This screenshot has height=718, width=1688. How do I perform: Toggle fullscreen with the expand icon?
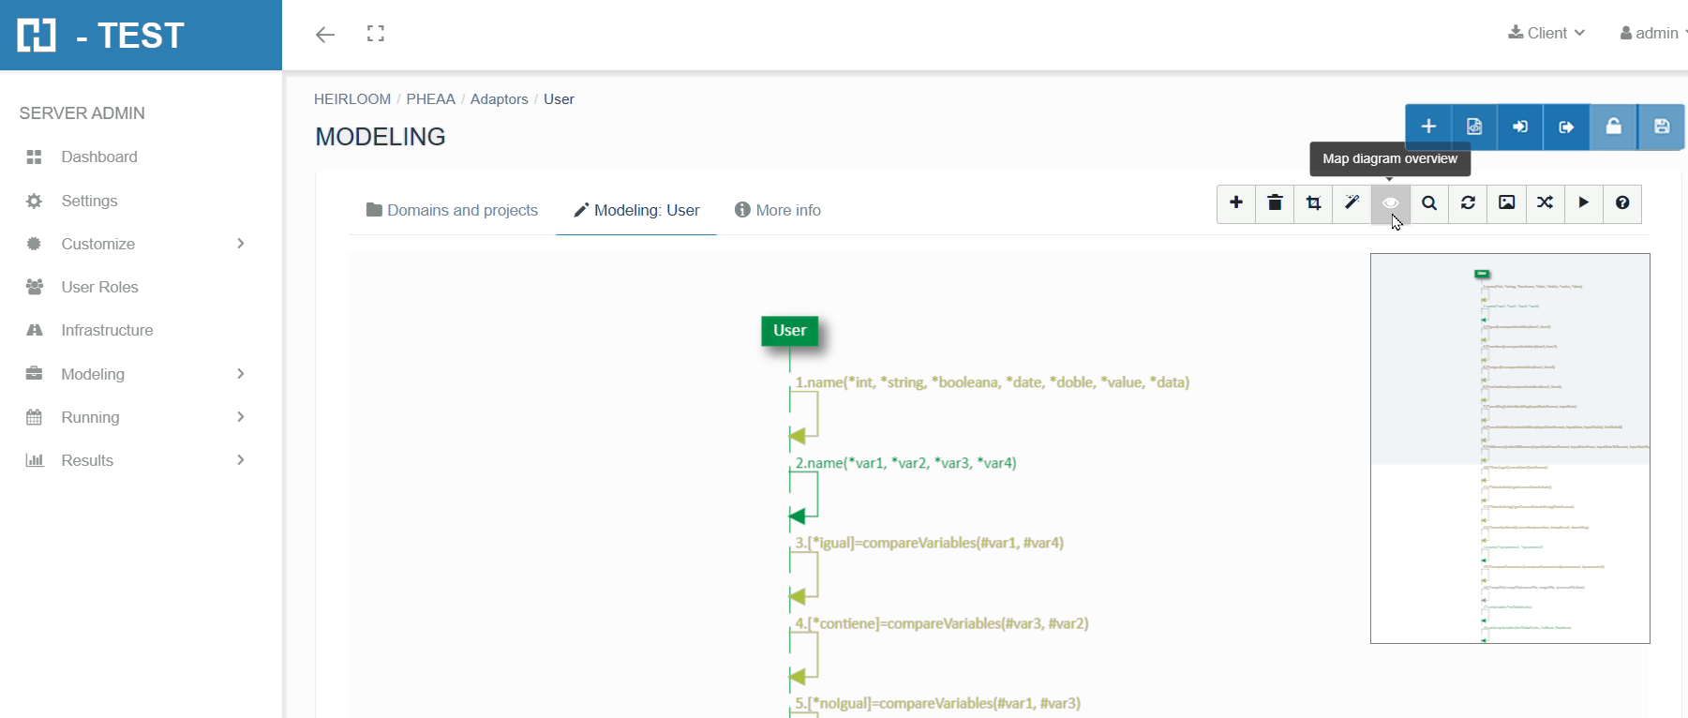point(376,34)
